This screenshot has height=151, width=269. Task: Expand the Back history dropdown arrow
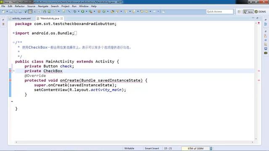[150, 12]
